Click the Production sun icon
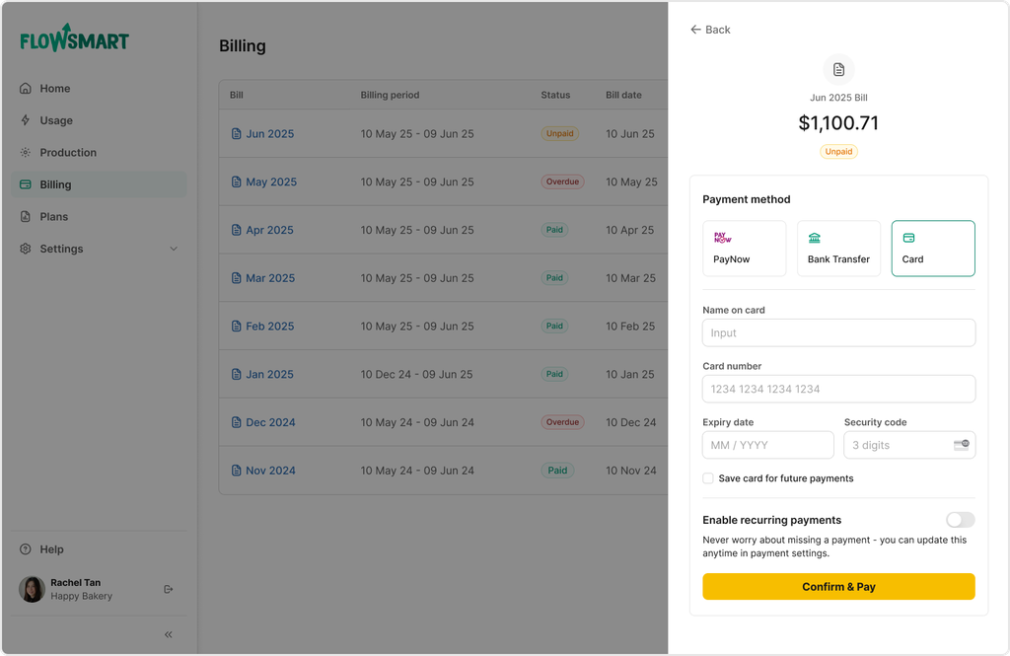This screenshot has height=656, width=1010. tap(26, 152)
